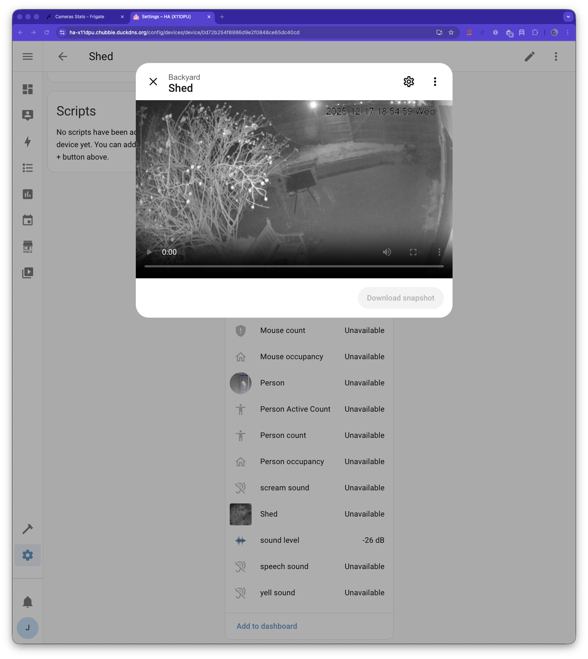Navigate back in the browser

[20, 32]
